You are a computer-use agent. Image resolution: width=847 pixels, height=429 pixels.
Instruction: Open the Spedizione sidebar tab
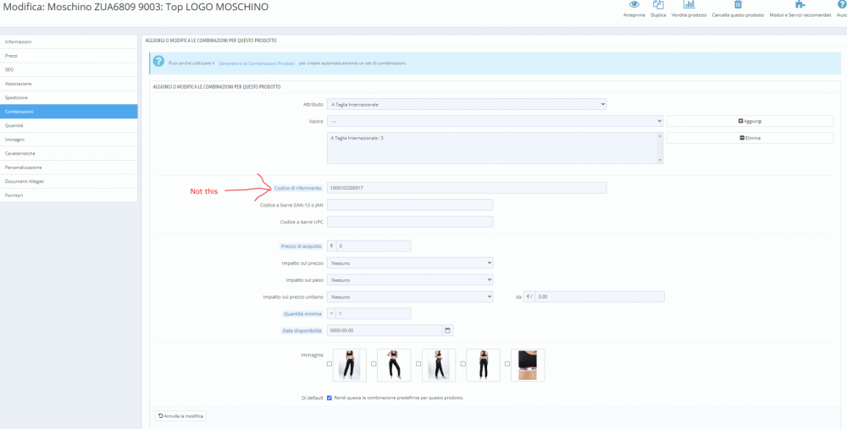(x=69, y=97)
